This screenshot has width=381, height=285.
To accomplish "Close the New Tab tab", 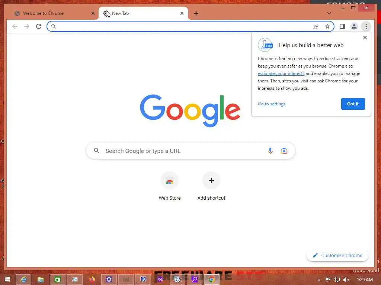I will click(x=182, y=13).
